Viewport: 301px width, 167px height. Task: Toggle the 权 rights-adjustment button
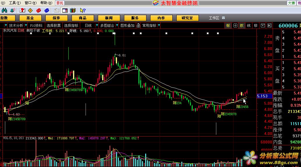(x=242, y=26)
